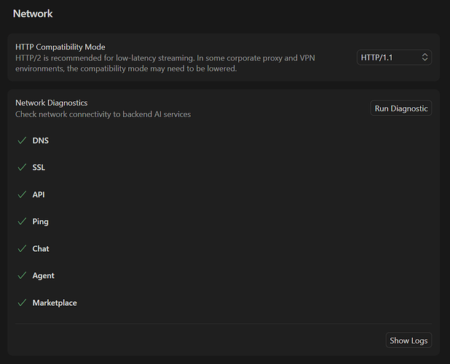Click the Agent diagnostic entry label
This screenshot has width=450, height=364.
pyautogui.click(x=44, y=275)
